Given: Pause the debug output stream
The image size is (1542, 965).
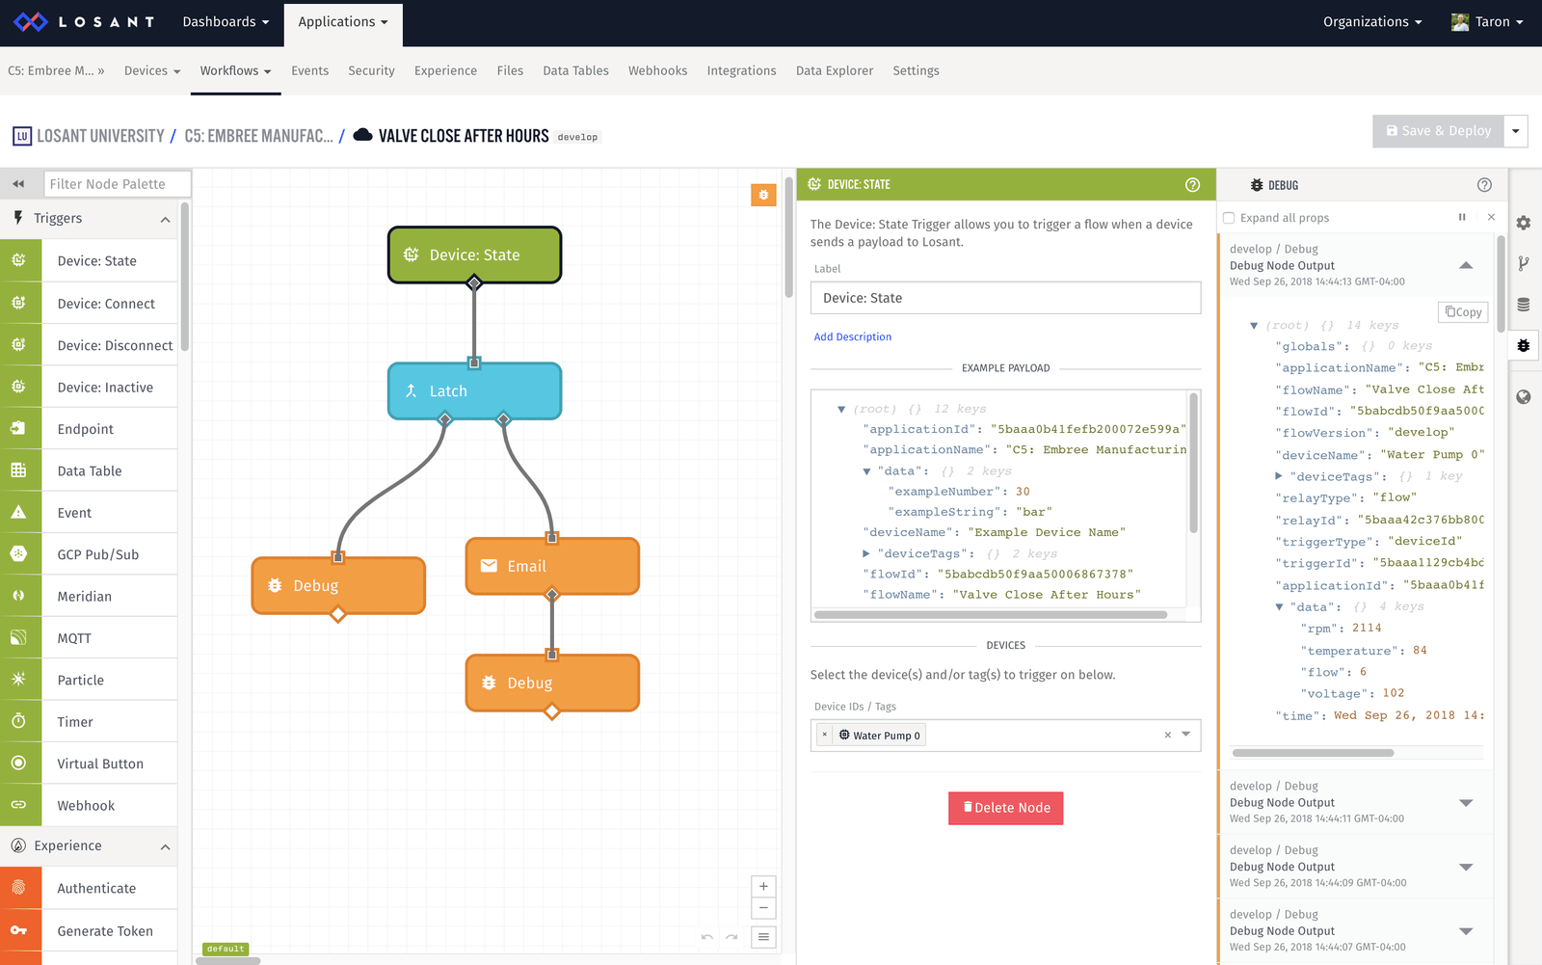Looking at the screenshot, I should pyautogui.click(x=1462, y=218).
